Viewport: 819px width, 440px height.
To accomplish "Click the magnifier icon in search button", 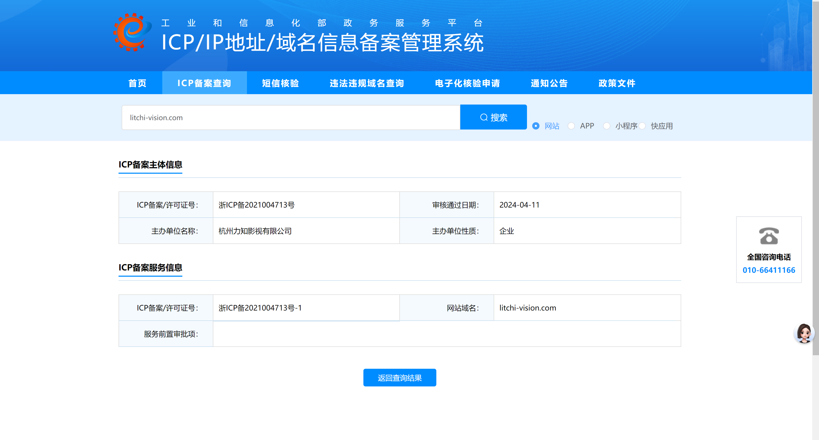I will pos(483,118).
